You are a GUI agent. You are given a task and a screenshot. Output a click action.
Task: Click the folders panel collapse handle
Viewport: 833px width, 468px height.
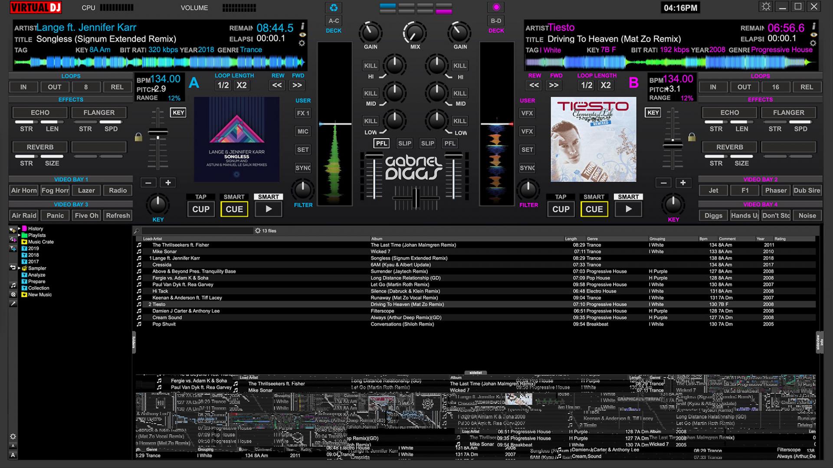134,343
